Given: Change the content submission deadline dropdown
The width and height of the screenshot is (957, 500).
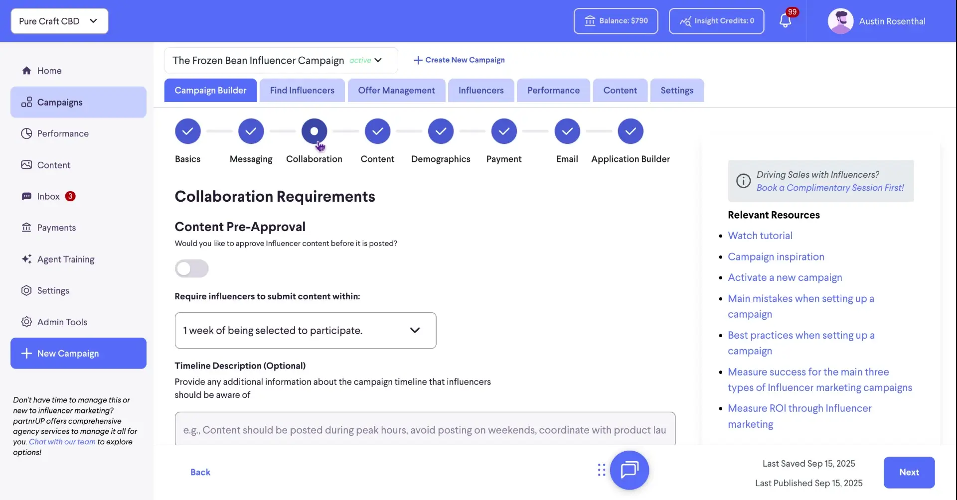Looking at the screenshot, I should 305,330.
